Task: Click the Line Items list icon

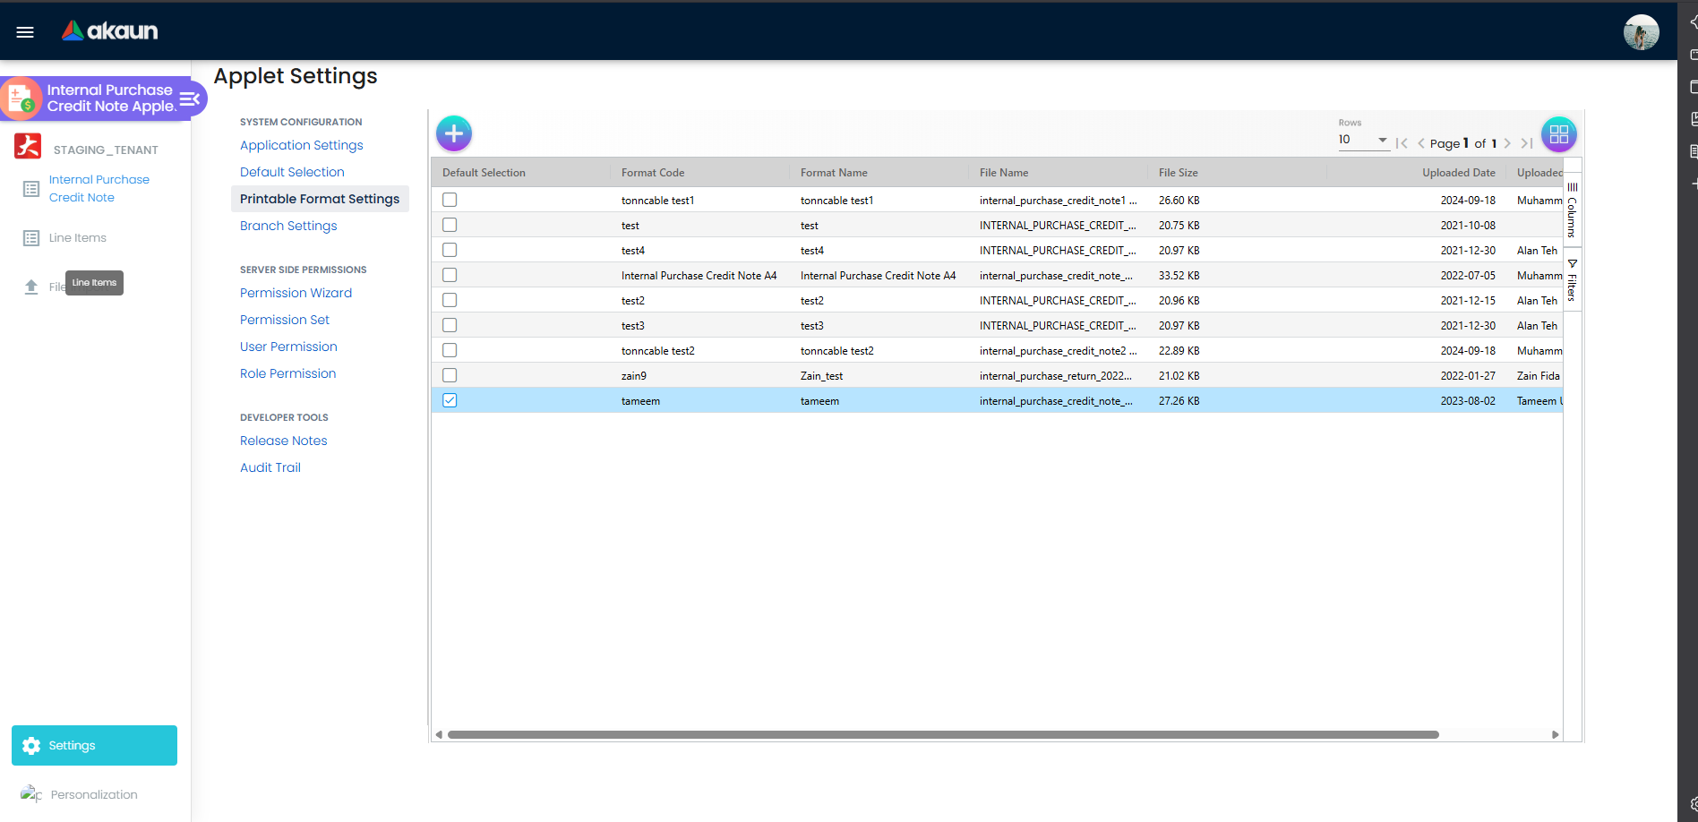Action: coord(31,238)
